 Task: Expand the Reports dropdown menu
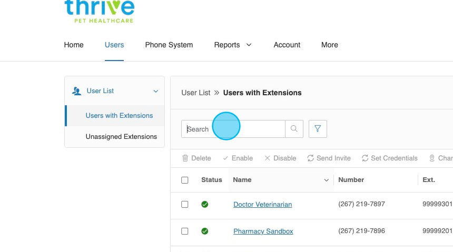coord(232,45)
